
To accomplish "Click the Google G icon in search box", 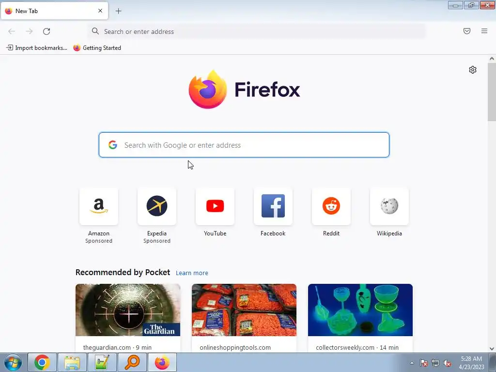I will coord(112,145).
